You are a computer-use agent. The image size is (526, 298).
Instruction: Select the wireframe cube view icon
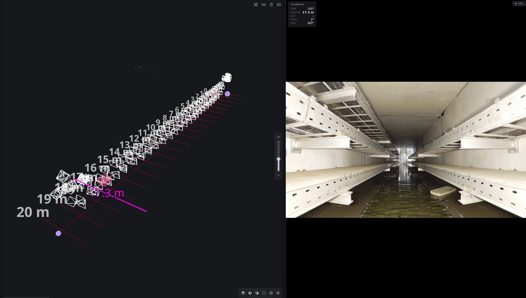click(271, 293)
